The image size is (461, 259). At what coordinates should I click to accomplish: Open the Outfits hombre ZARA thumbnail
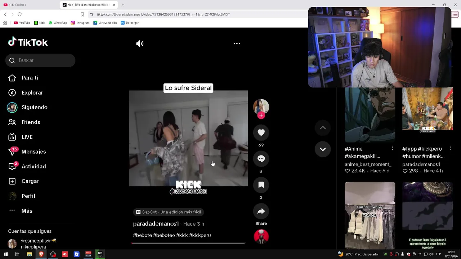coord(370,215)
